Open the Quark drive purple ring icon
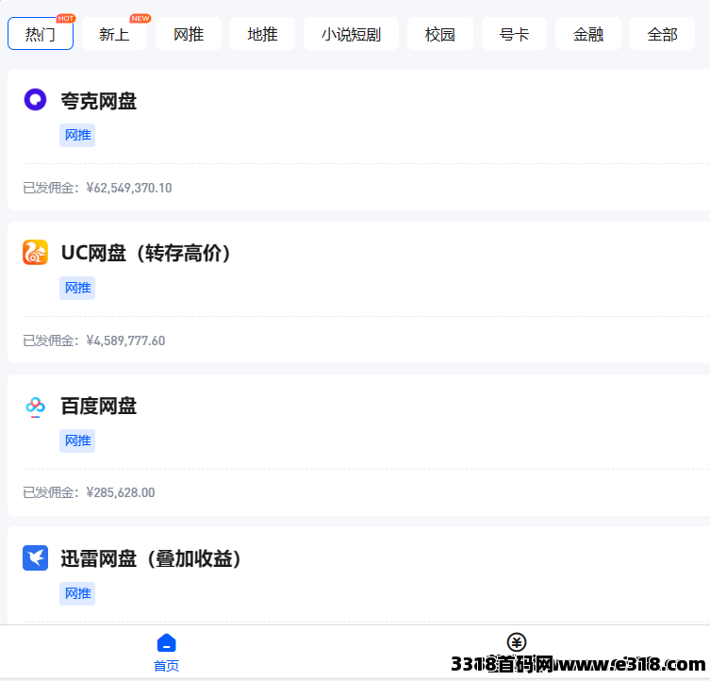 35,100
